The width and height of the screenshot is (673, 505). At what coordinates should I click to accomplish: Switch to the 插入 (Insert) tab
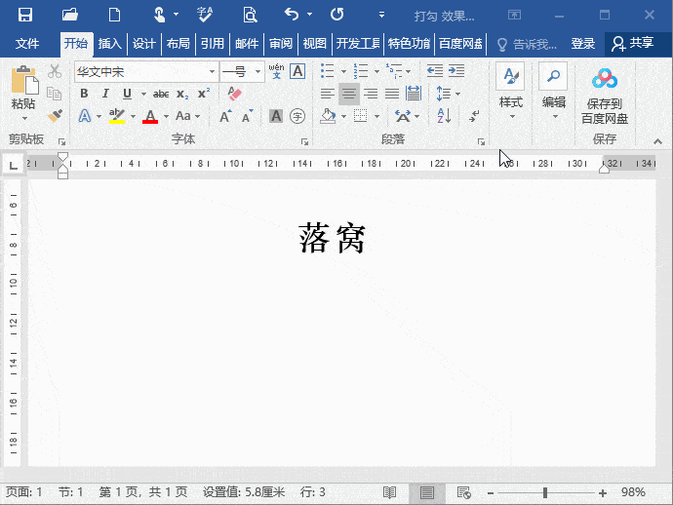pos(110,43)
